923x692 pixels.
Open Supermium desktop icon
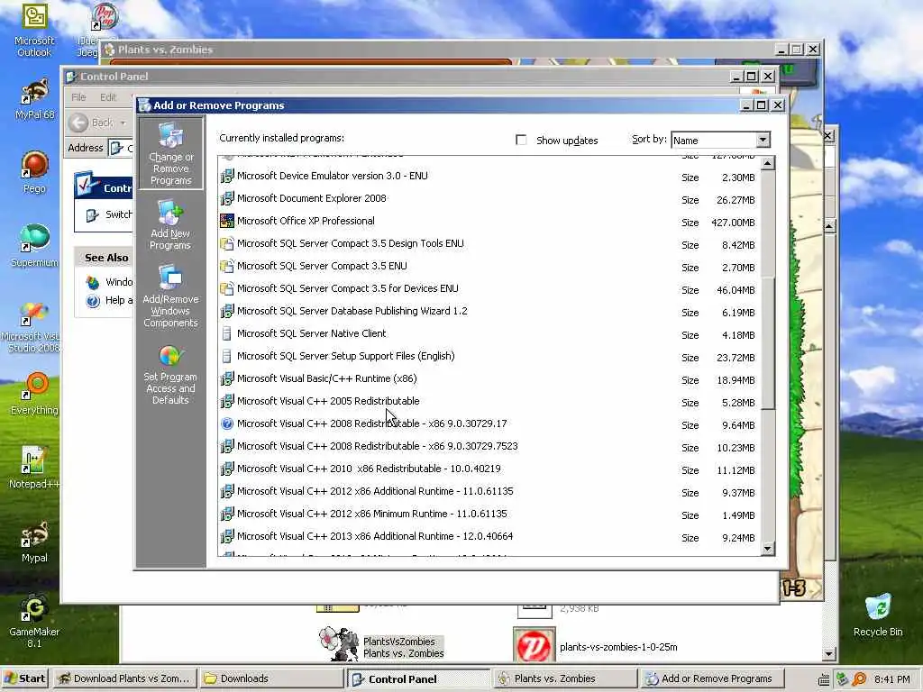point(34,245)
